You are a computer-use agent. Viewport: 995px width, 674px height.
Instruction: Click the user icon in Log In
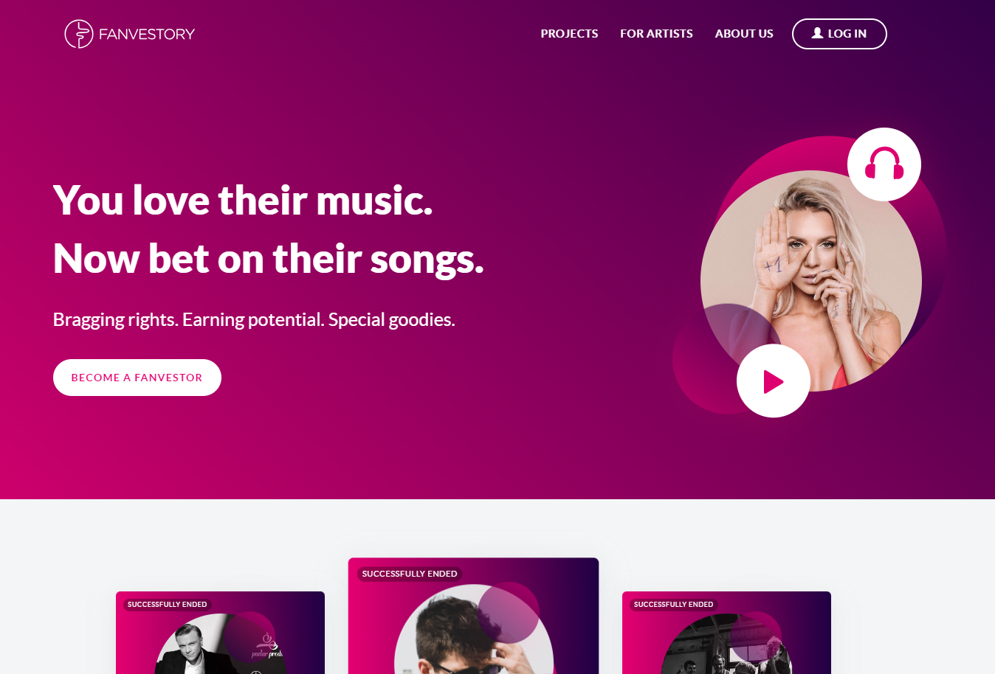(x=817, y=33)
